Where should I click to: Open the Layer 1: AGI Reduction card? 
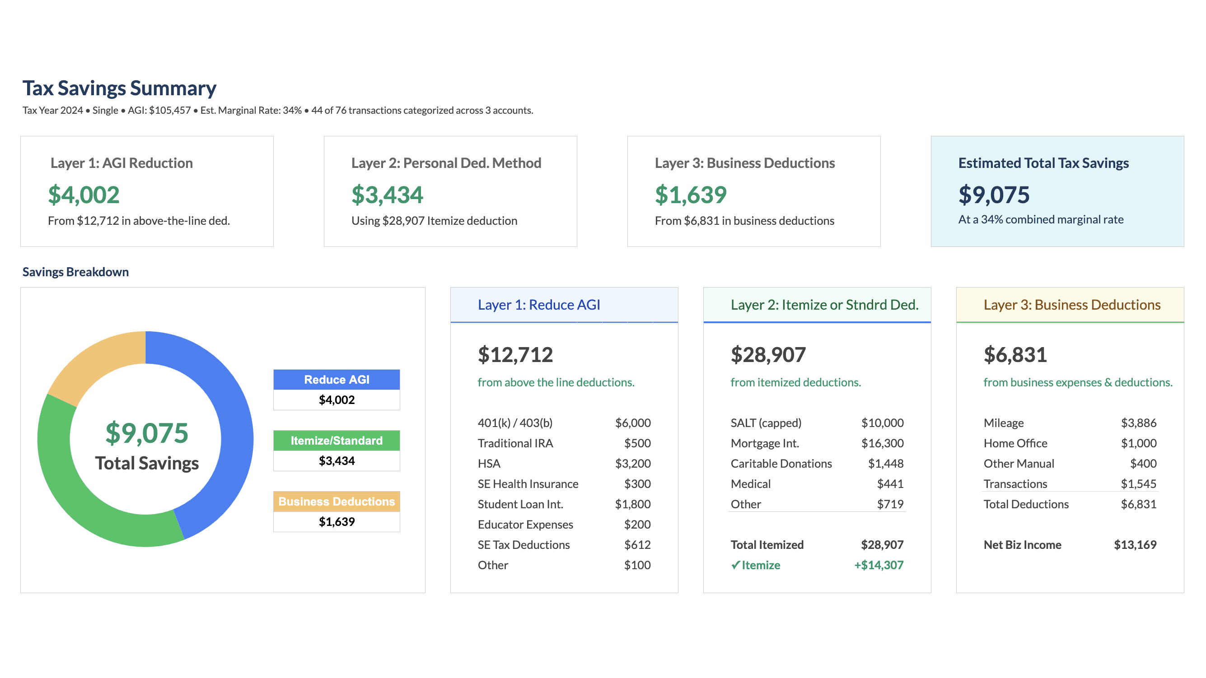click(146, 191)
